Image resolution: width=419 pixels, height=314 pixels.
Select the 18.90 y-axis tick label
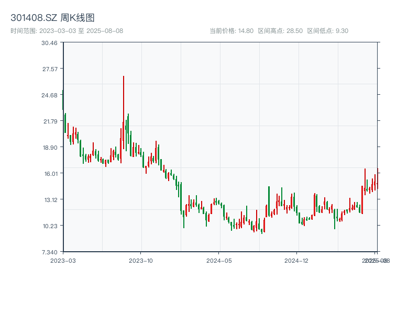pos(50,147)
